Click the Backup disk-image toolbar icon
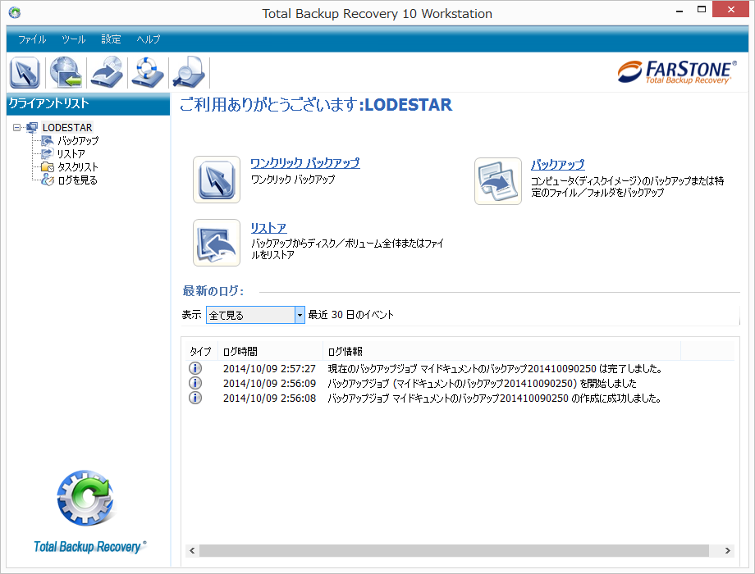 click(x=105, y=72)
